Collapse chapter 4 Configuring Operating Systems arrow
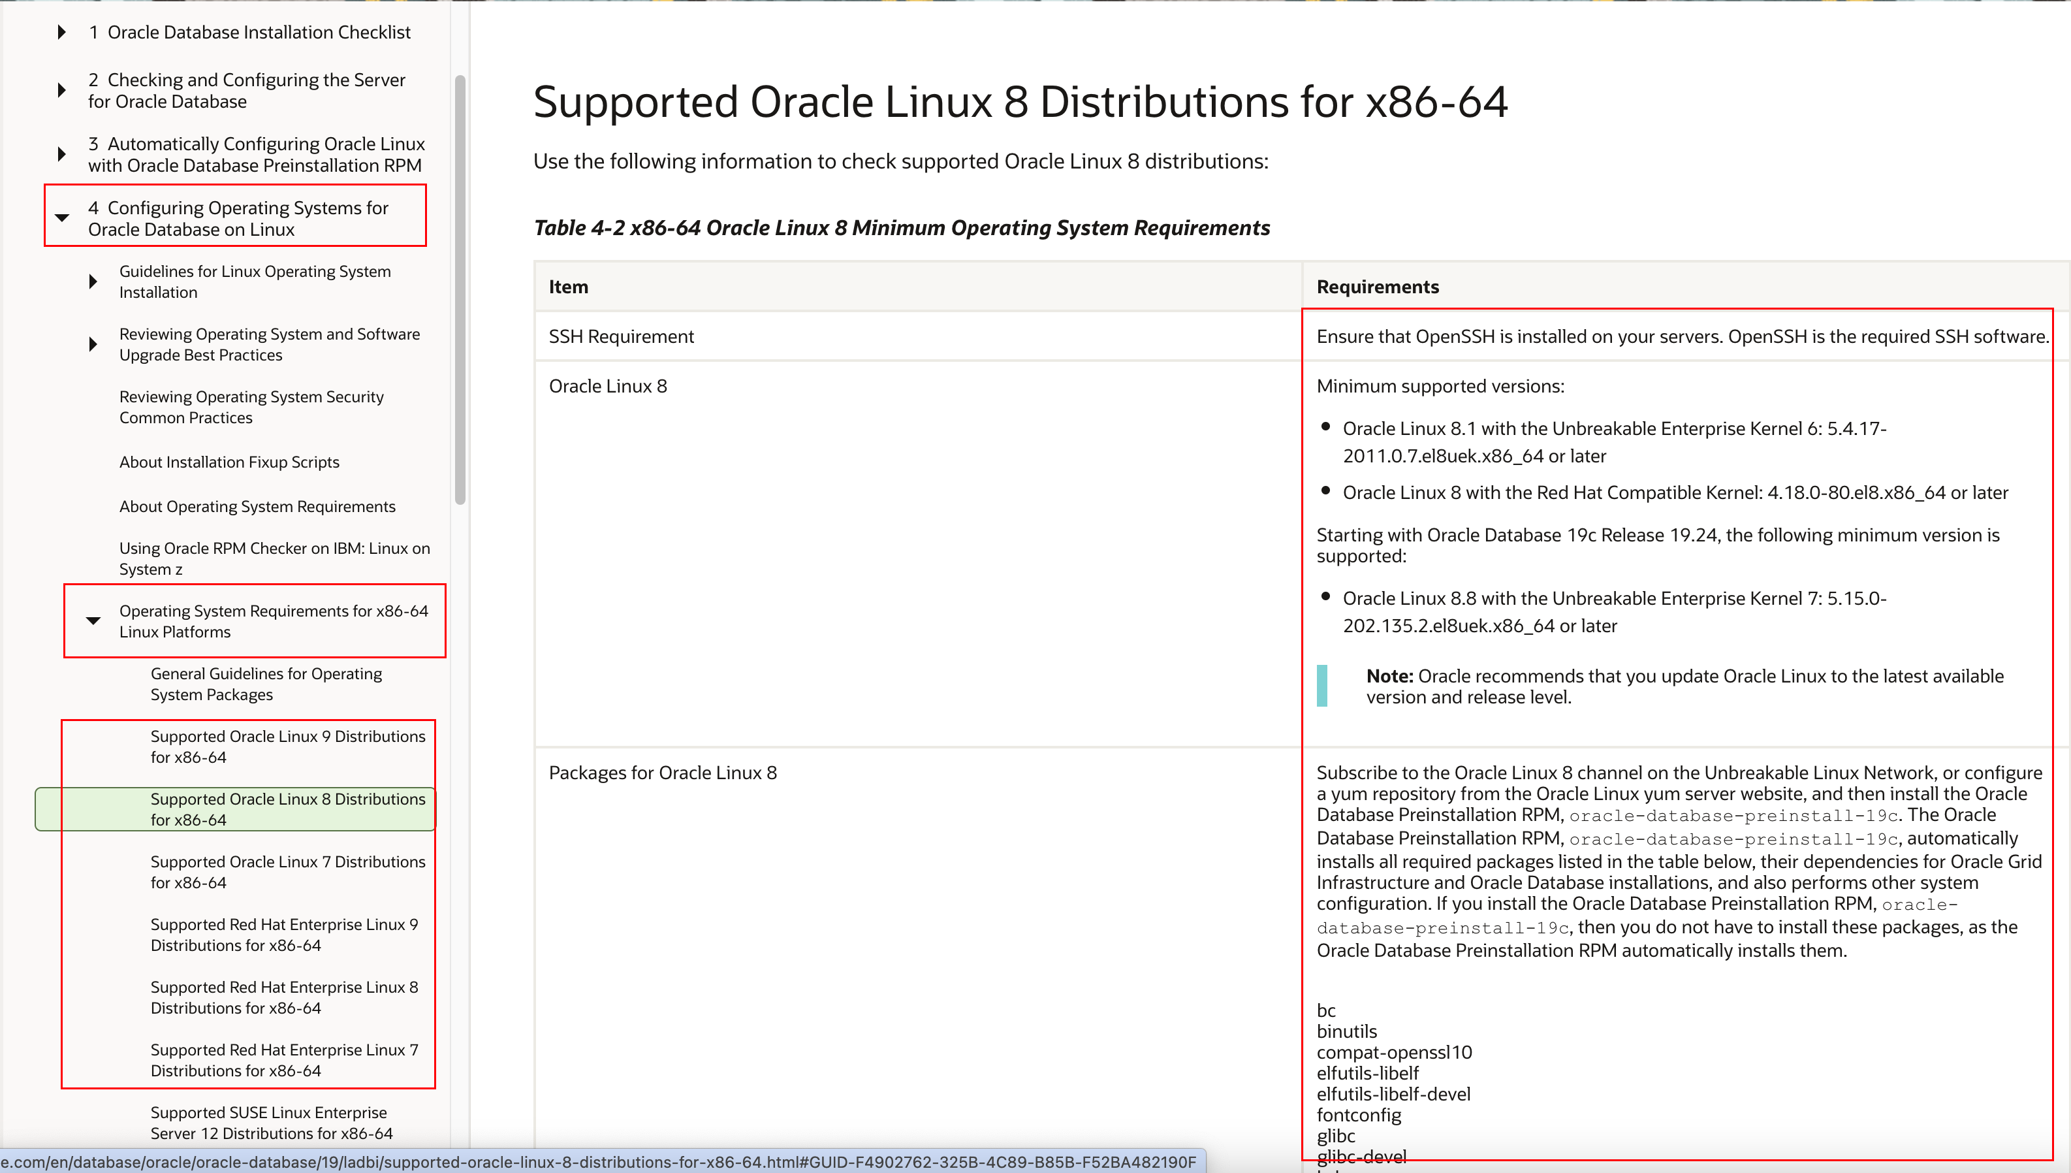The image size is (2071, 1173). [x=62, y=217]
